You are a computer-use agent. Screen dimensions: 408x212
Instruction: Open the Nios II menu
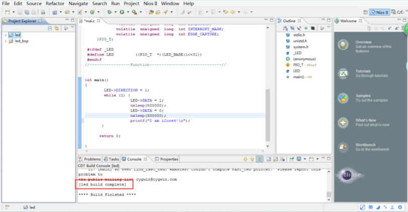click(x=149, y=4)
